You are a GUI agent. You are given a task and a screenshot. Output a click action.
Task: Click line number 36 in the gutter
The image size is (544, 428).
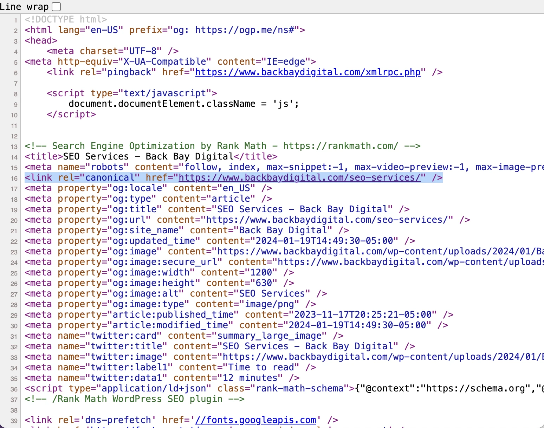point(14,389)
